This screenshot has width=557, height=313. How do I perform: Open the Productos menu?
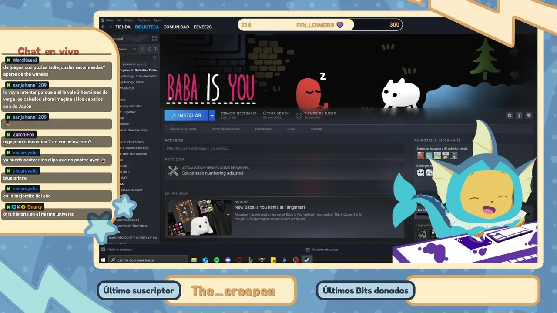(x=144, y=20)
